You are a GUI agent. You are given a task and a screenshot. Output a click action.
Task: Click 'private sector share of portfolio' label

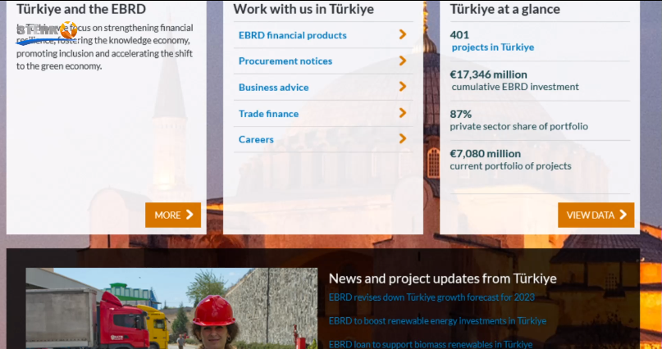(x=519, y=126)
